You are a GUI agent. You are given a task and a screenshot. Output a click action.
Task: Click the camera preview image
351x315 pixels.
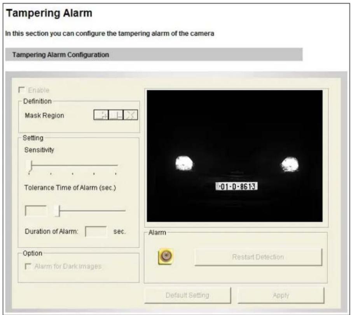point(235,156)
